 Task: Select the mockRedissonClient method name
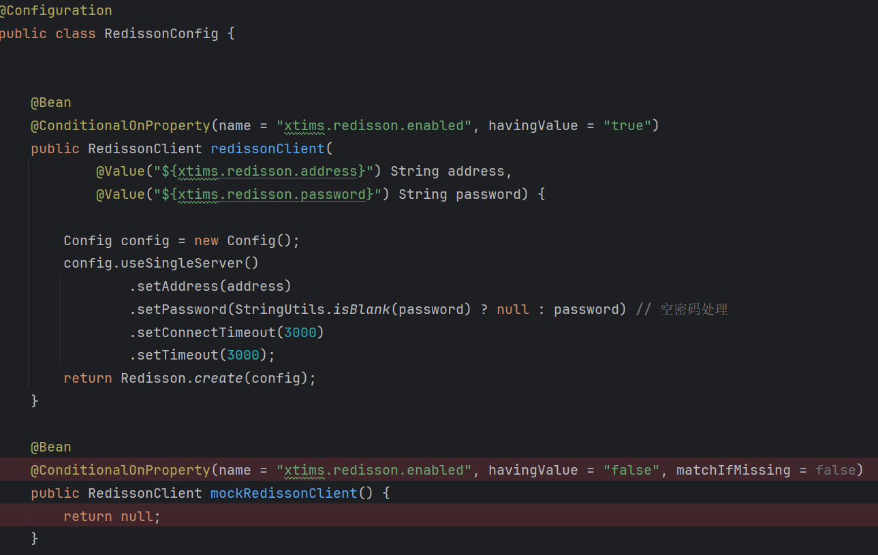pos(283,493)
